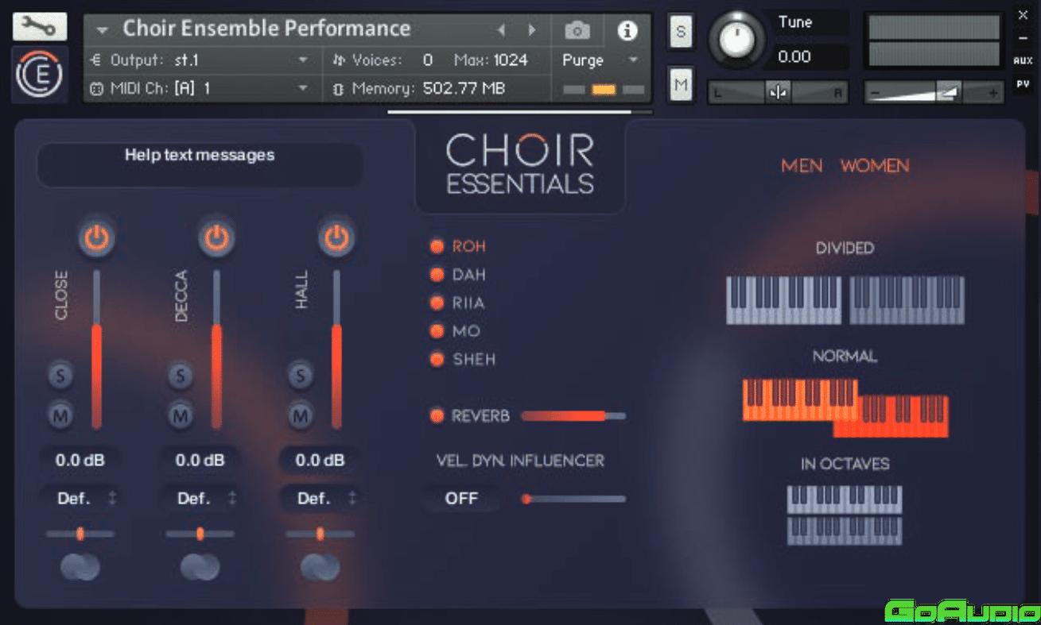Click the Tune value field 0.00
The height and width of the screenshot is (625, 1041).
pos(795,57)
